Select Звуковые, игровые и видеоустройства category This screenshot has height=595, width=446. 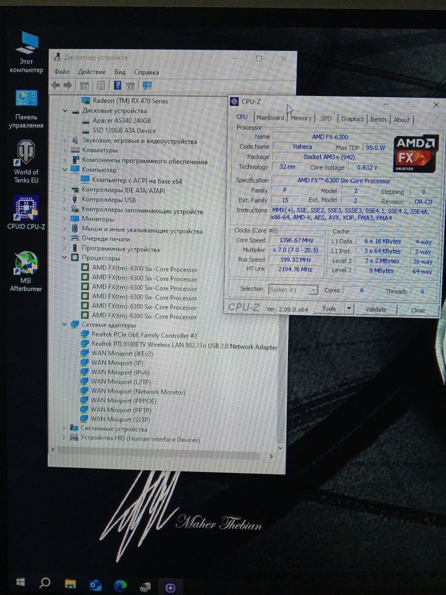(x=139, y=141)
